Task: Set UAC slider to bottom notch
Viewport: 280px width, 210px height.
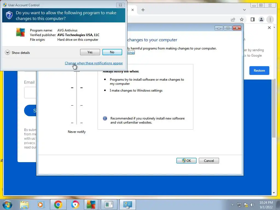Action: click(77, 123)
